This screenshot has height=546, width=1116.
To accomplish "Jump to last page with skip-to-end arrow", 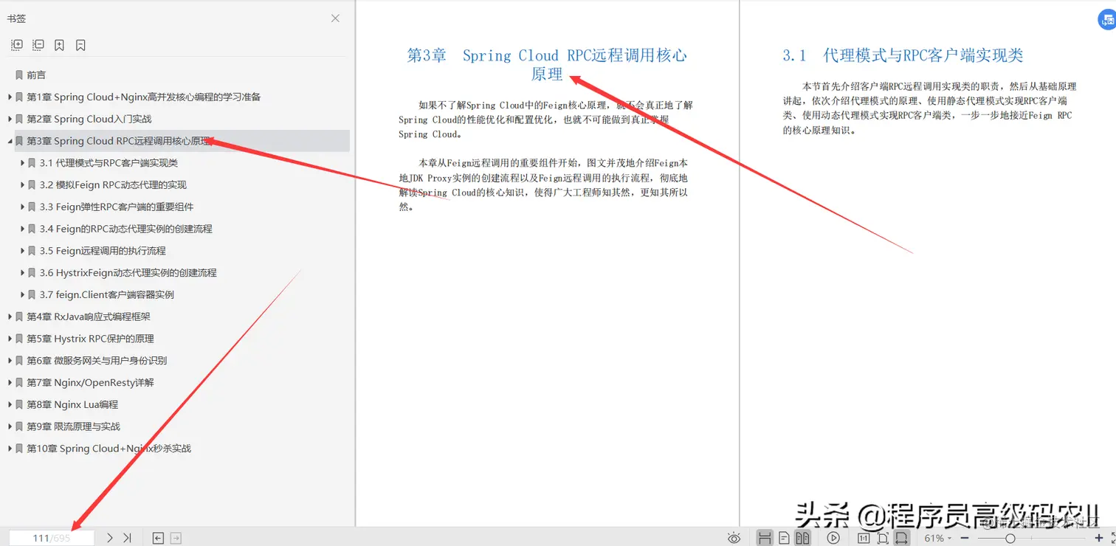I will coord(127,537).
